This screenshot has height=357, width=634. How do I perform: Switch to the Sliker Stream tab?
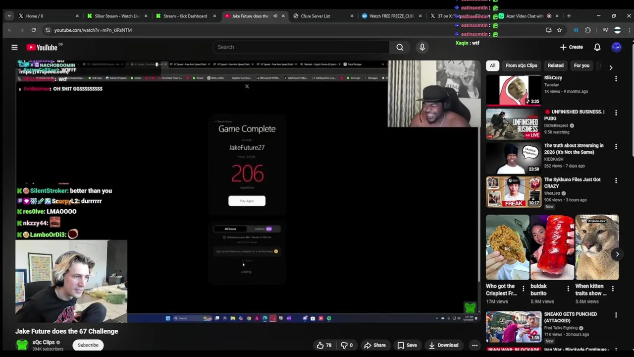tap(117, 16)
